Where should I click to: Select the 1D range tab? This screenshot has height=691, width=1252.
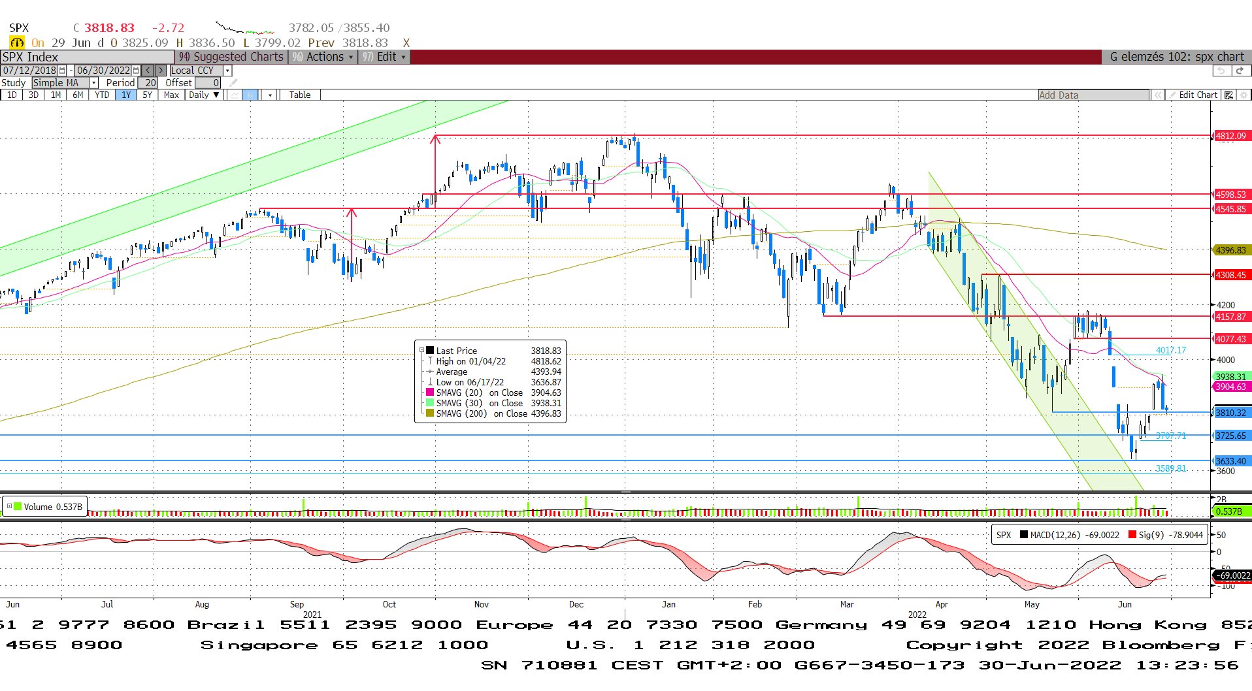pos(12,95)
